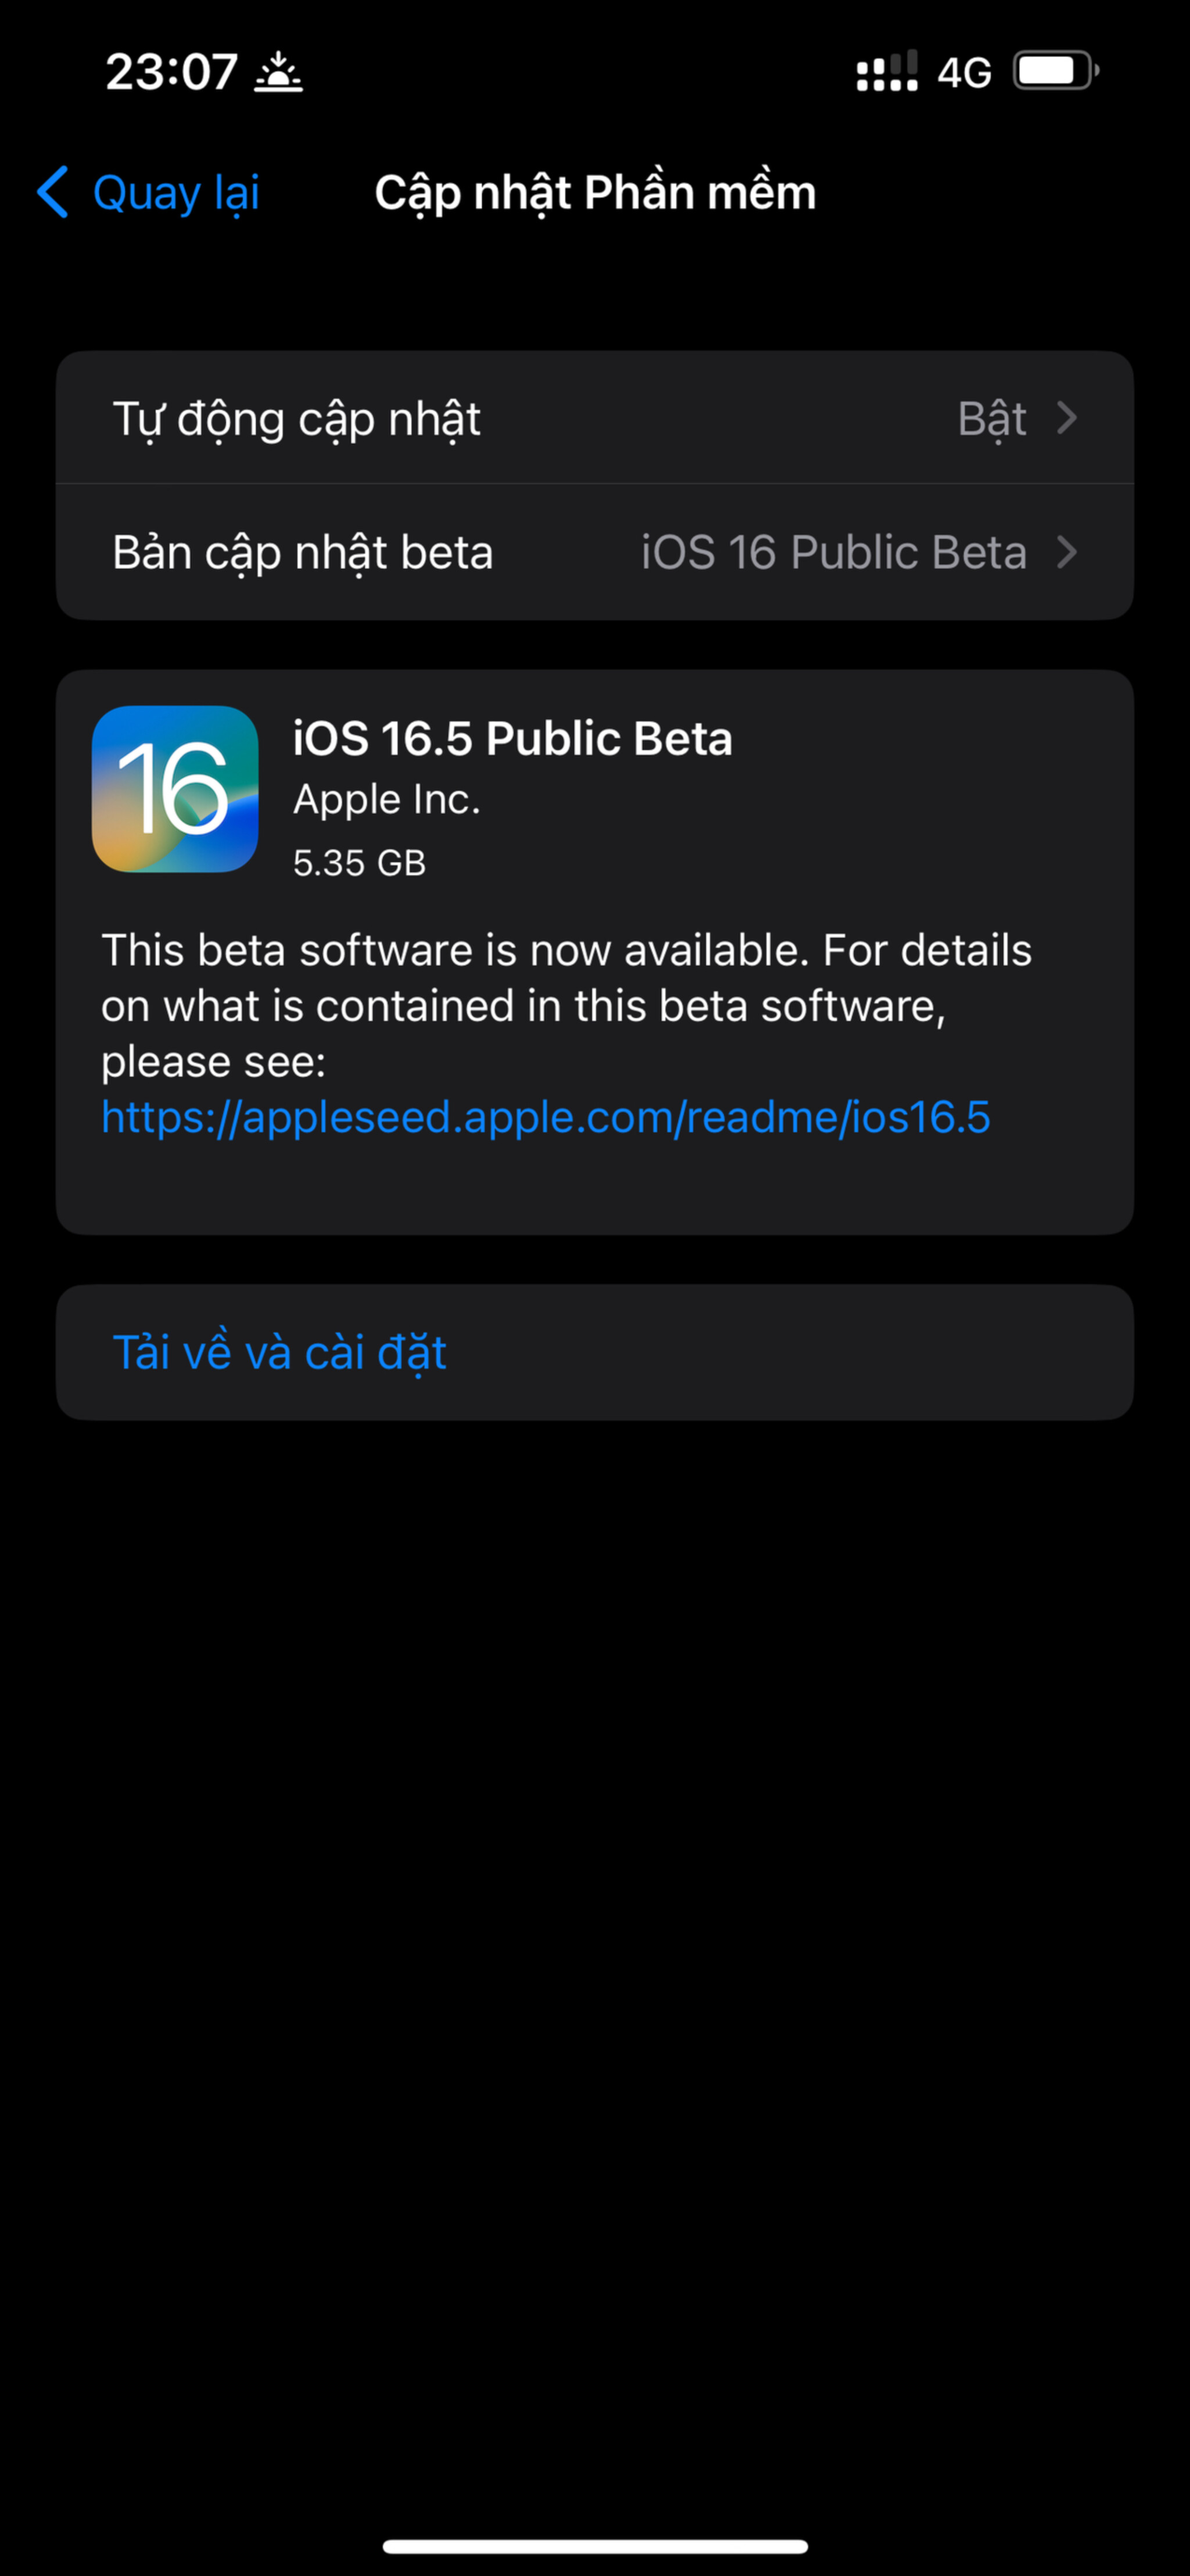Viewport: 1190px width, 2576px height.
Task: Tap the back chevron arrow icon
Action: pyautogui.click(x=53, y=192)
